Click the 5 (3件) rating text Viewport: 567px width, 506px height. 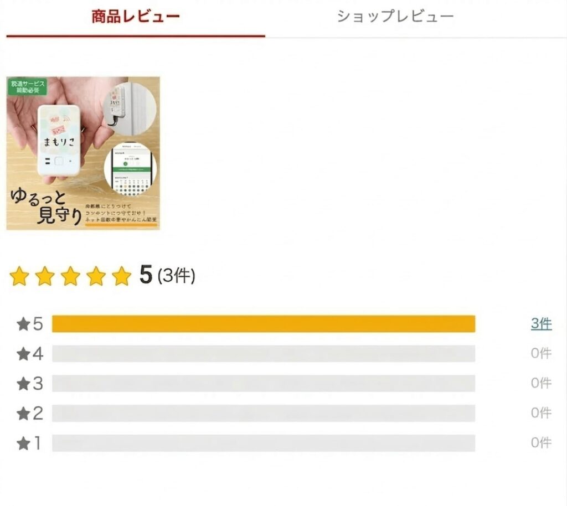pyautogui.click(x=166, y=276)
